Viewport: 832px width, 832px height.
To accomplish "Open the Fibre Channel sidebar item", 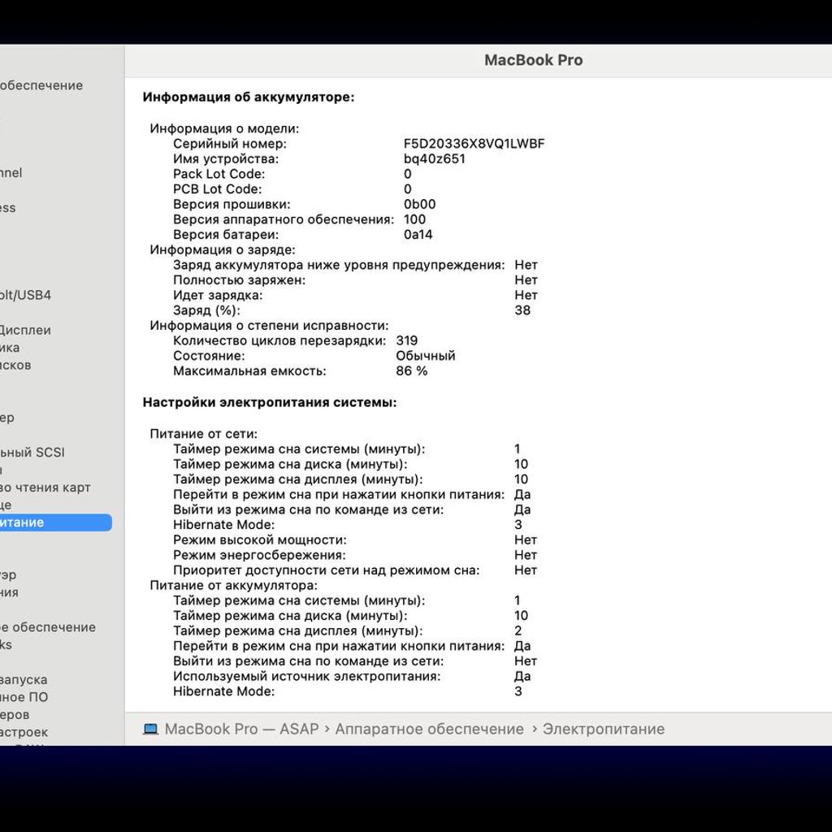I will click(x=11, y=173).
